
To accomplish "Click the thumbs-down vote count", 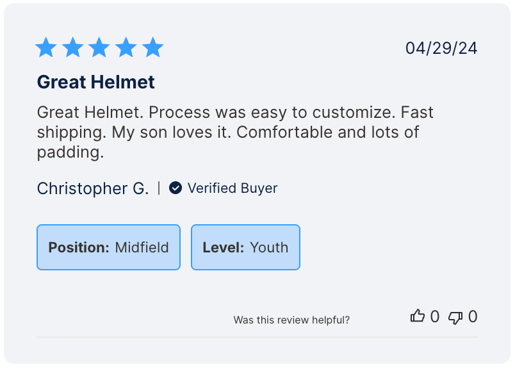I will tap(473, 316).
